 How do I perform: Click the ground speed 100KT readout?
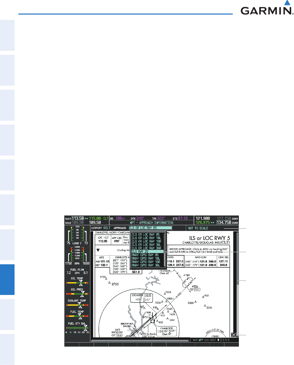point(117,218)
